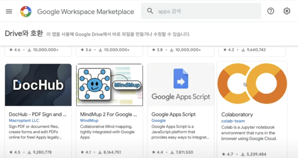Click the 5,239,484 download count
298x158 pixels.
point(254,154)
